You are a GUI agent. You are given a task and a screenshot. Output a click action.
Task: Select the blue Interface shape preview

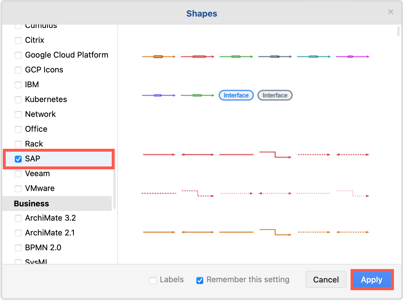point(236,95)
